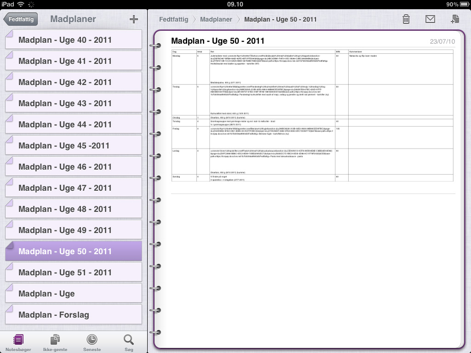The image size is (471, 353).
Task: Open page Madplan - Uge 49 - 2011
Action: pyautogui.click(x=74, y=230)
